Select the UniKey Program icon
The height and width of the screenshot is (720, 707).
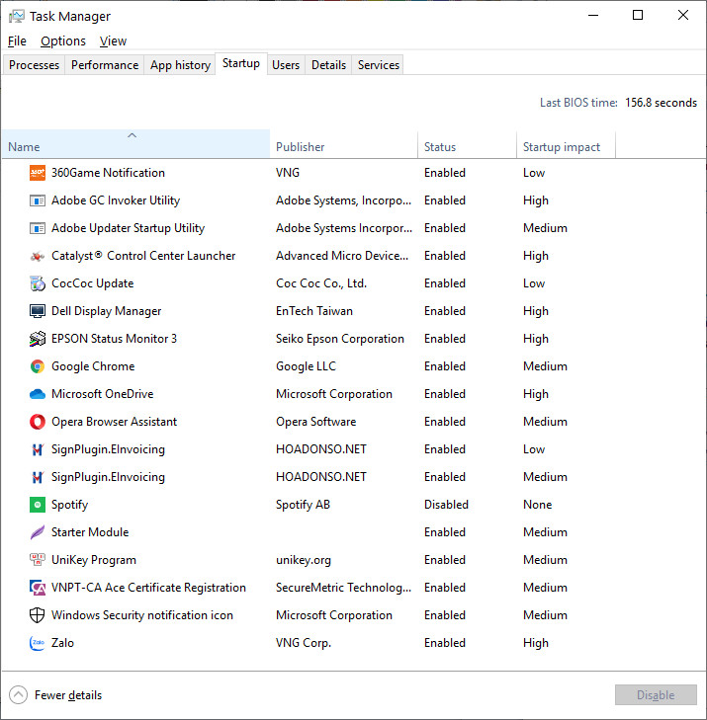pyautogui.click(x=38, y=560)
